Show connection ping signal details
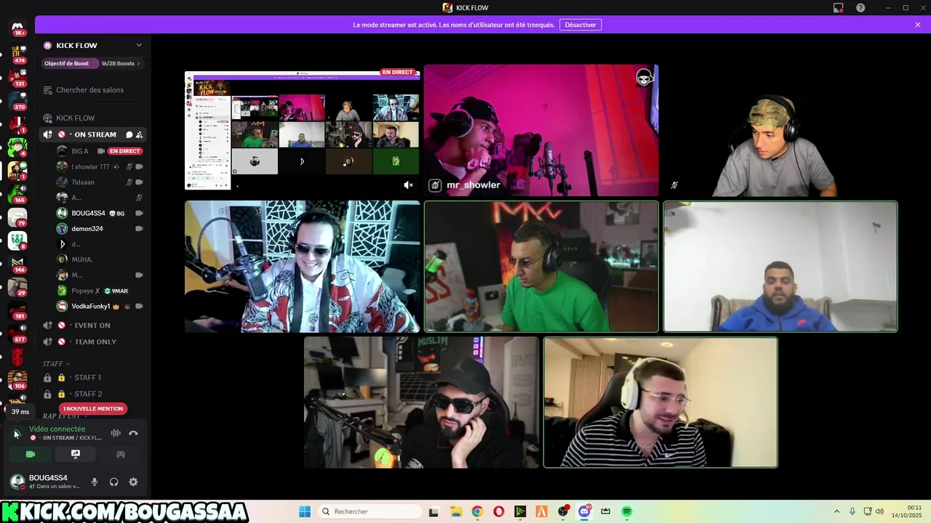Image resolution: width=931 pixels, height=523 pixels. (x=17, y=434)
